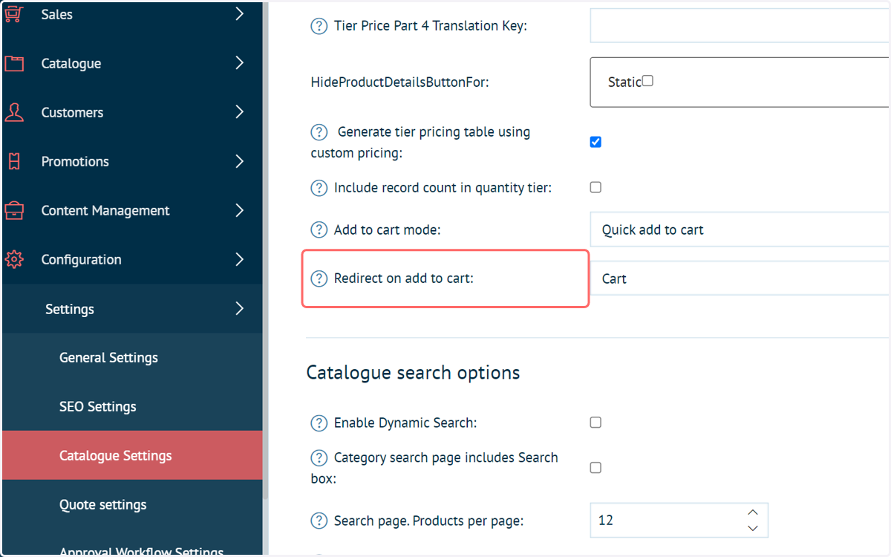The width and height of the screenshot is (891, 557).
Task: Open the Sales menu item
Action: pos(132,15)
